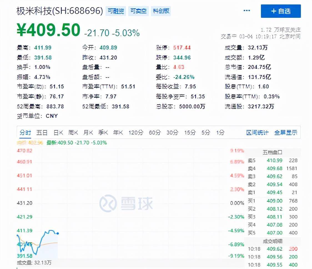
Task: Open the 日K daily candlestick tab
Action: 58,133
